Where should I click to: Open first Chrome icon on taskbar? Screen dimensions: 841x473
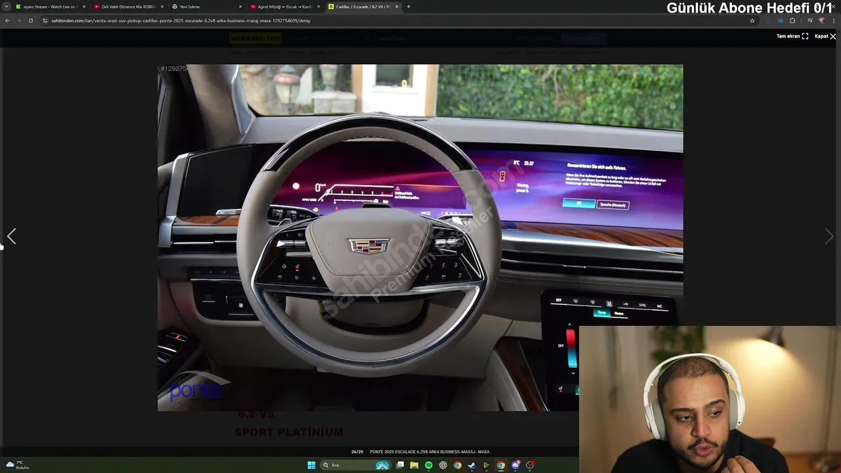click(x=457, y=465)
